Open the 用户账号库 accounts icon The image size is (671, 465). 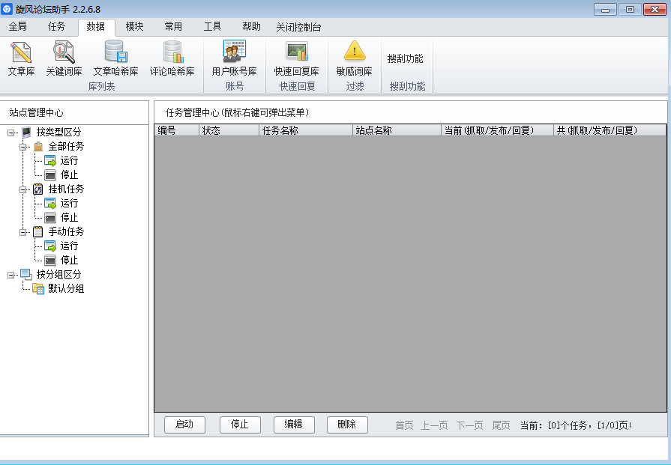pyautogui.click(x=234, y=52)
